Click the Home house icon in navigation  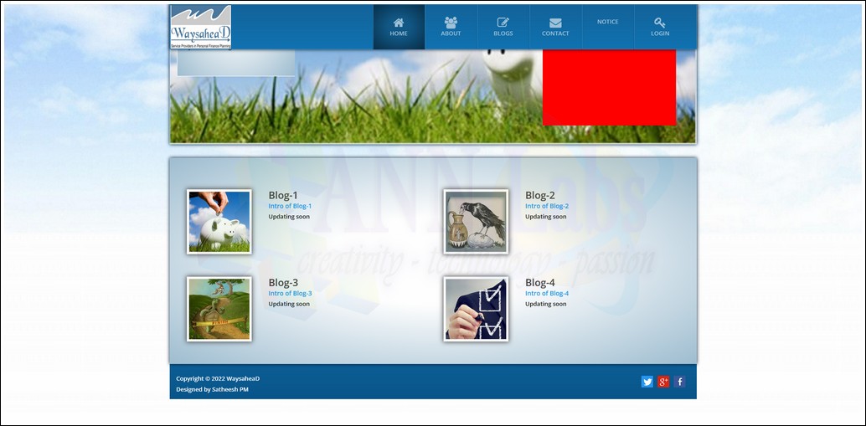pyautogui.click(x=399, y=23)
